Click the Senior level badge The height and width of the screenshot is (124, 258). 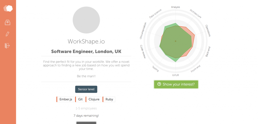[86, 89]
